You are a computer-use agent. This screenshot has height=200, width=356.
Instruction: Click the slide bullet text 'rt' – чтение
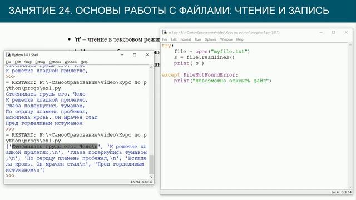(117, 39)
